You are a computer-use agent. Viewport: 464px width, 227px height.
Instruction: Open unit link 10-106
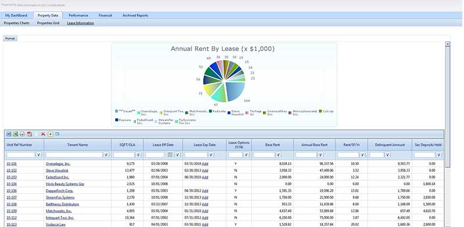point(12,191)
